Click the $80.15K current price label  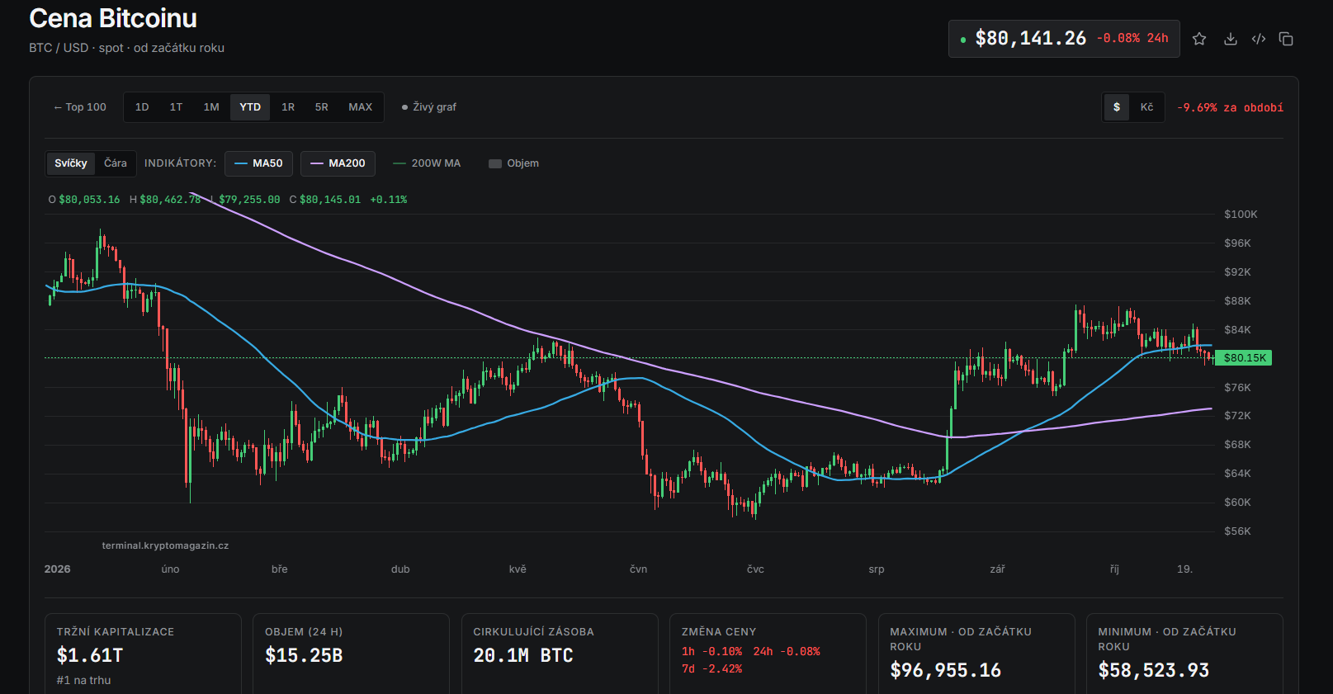point(1244,358)
